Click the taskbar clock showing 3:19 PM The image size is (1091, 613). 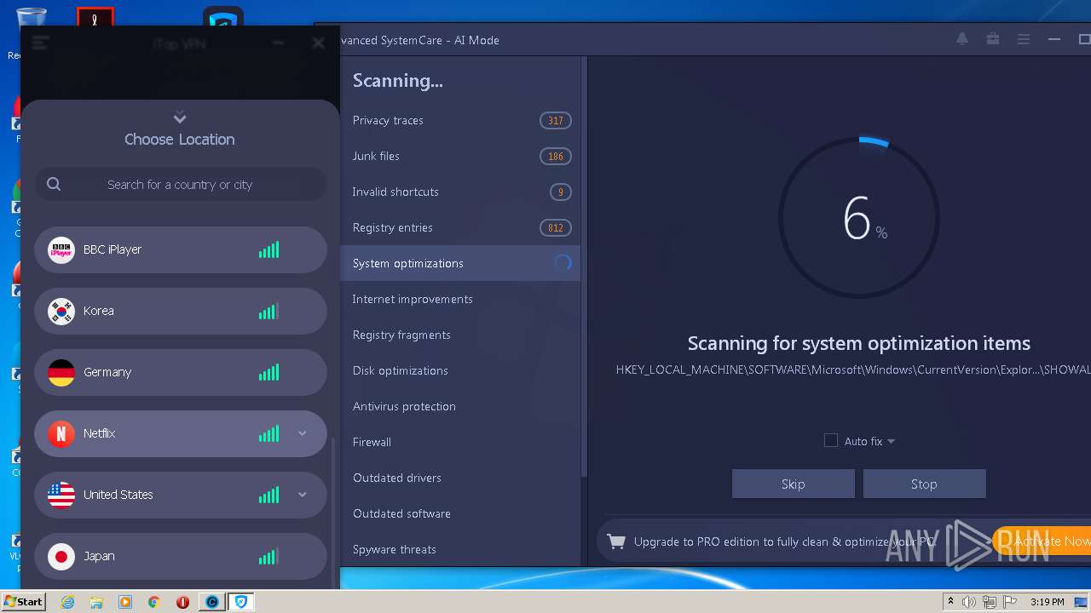[x=1047, y=602]
